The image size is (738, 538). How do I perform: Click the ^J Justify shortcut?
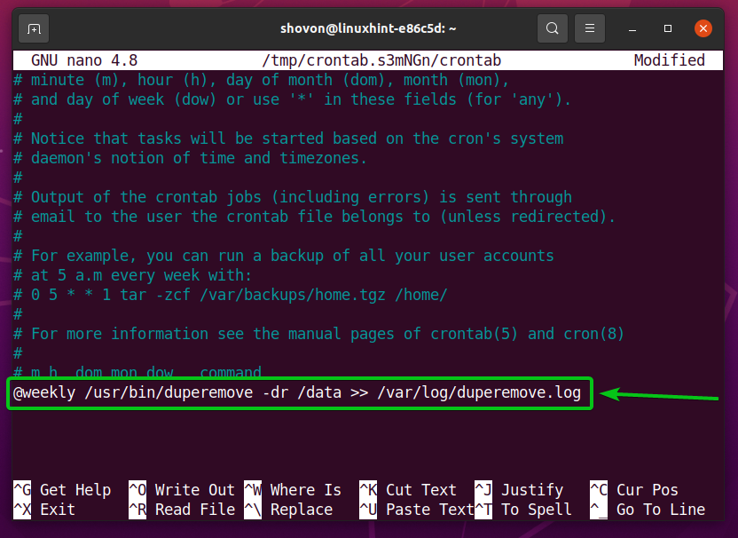519,490
